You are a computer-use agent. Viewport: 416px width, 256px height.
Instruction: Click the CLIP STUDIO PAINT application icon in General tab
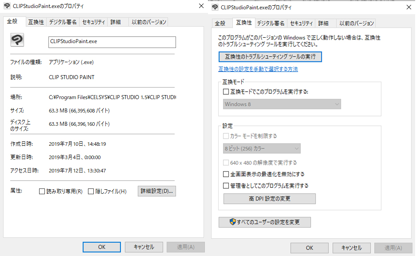17,40
